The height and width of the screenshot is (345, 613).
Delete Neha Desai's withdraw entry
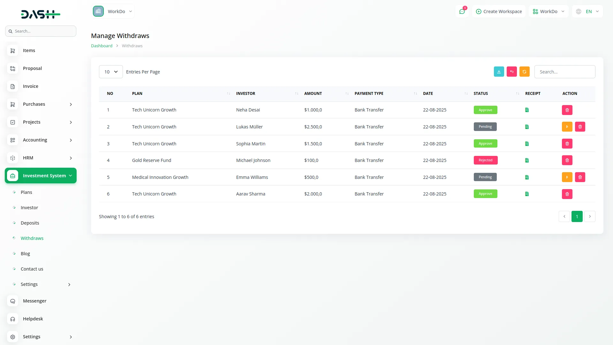[x=567, y=110]
